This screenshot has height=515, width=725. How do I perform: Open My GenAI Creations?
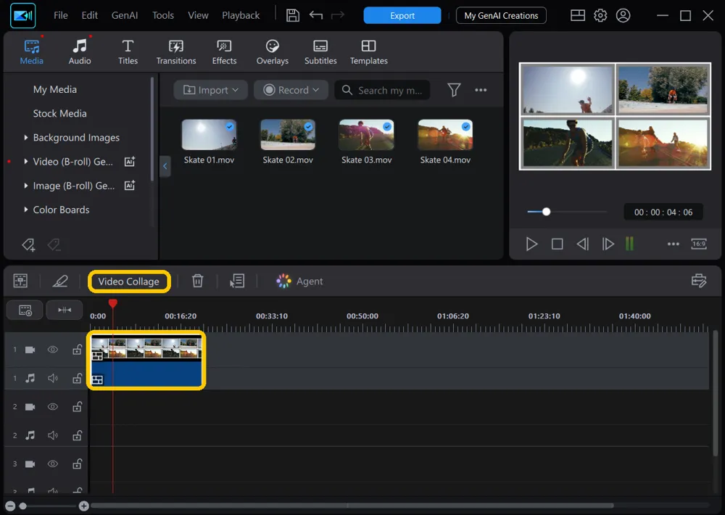click(x=501, y=15)
